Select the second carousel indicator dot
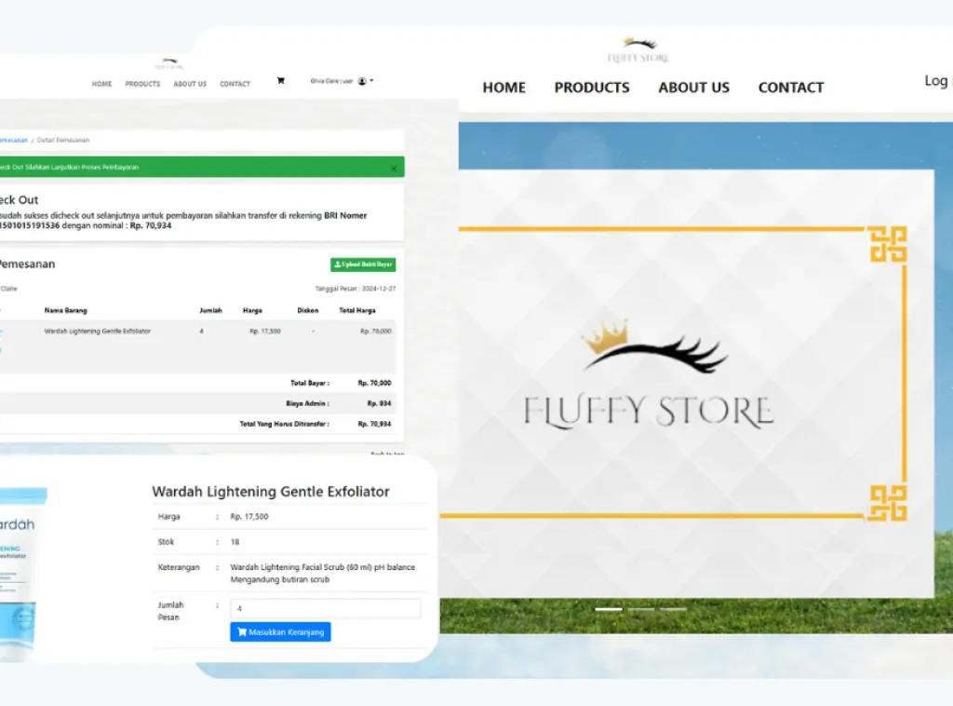The width and height of the screenshot is (953, 706). [x=641, y=609]
